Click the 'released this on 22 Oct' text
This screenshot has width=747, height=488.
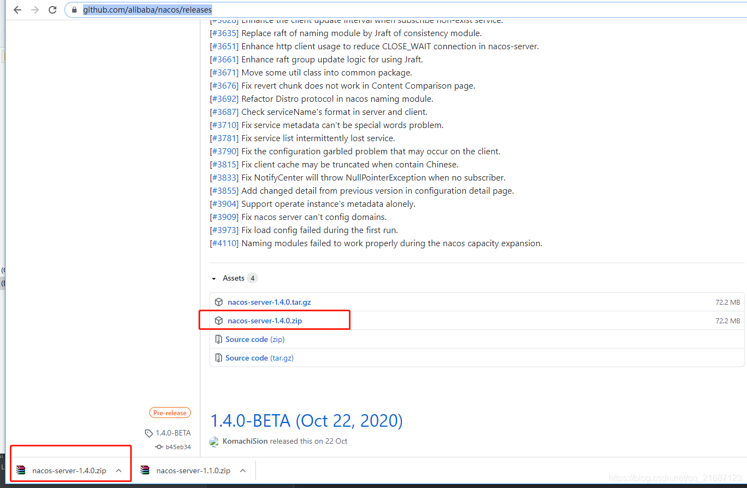pos(308,441)
